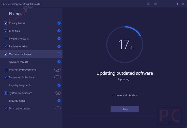Expand the Automatically fix dropdown arrow
The width and height of the screenshot is (187, 128).
click(137, 95)
